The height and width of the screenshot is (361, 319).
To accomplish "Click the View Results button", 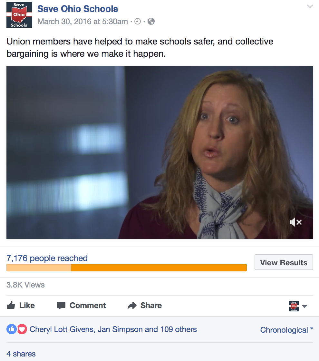I will click(x=284, y=262).
